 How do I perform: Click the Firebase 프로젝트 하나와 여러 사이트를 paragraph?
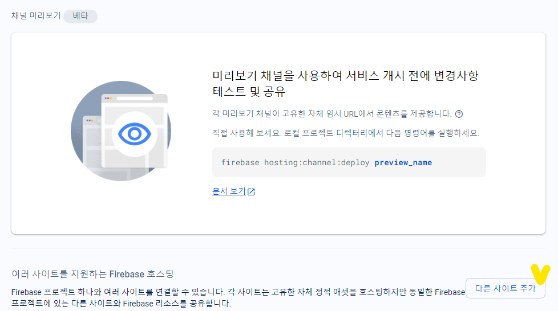click(238, 298)
